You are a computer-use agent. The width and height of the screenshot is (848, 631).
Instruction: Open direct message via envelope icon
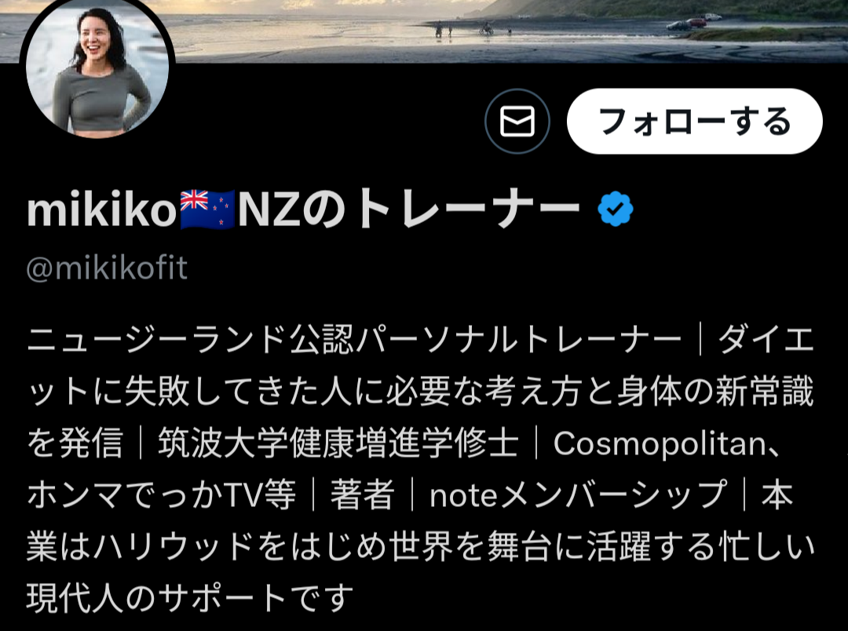point(517,121)
